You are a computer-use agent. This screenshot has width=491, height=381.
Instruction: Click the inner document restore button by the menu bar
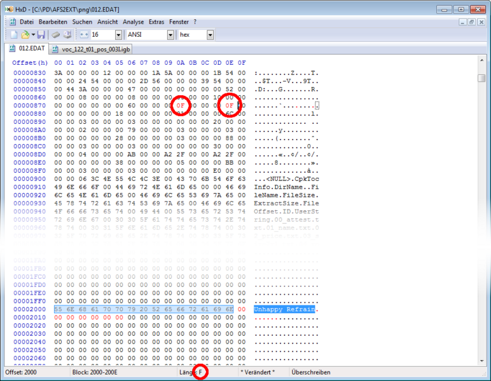tap(471, 22)
